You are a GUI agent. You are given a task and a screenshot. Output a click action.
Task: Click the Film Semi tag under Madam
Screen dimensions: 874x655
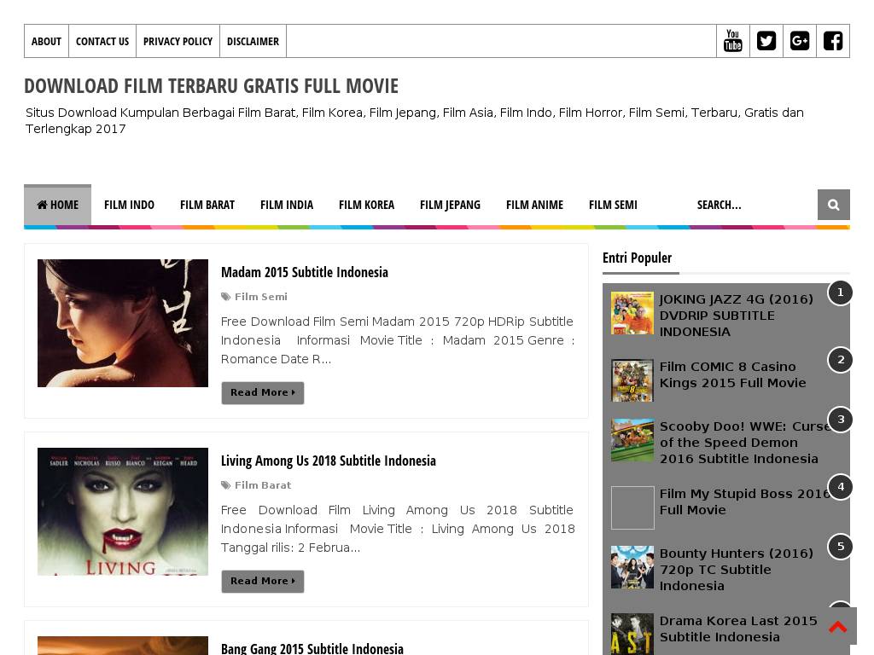(261, 296)
